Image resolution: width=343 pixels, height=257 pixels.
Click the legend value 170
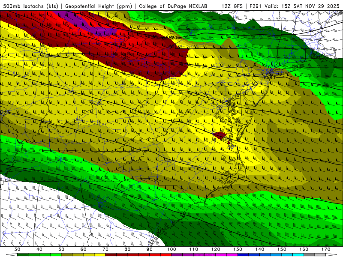pyautogui.click(x=326, y=249)
